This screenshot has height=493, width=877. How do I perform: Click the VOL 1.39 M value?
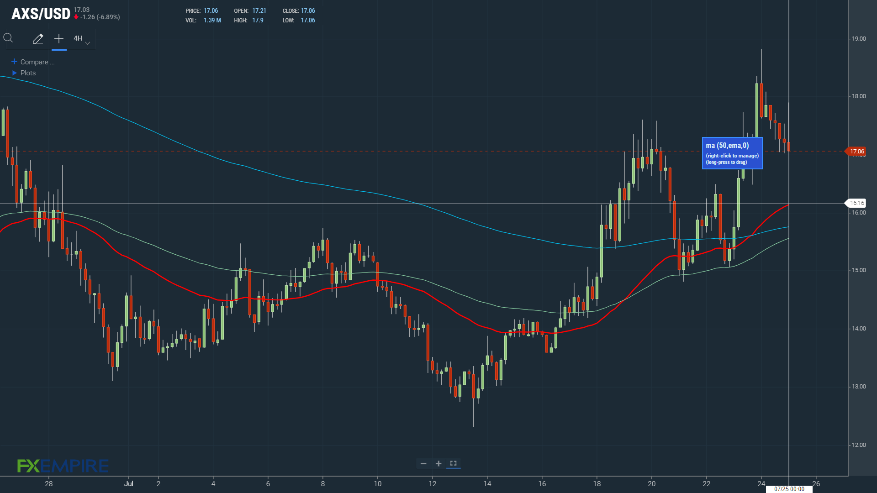coord(212,21)
